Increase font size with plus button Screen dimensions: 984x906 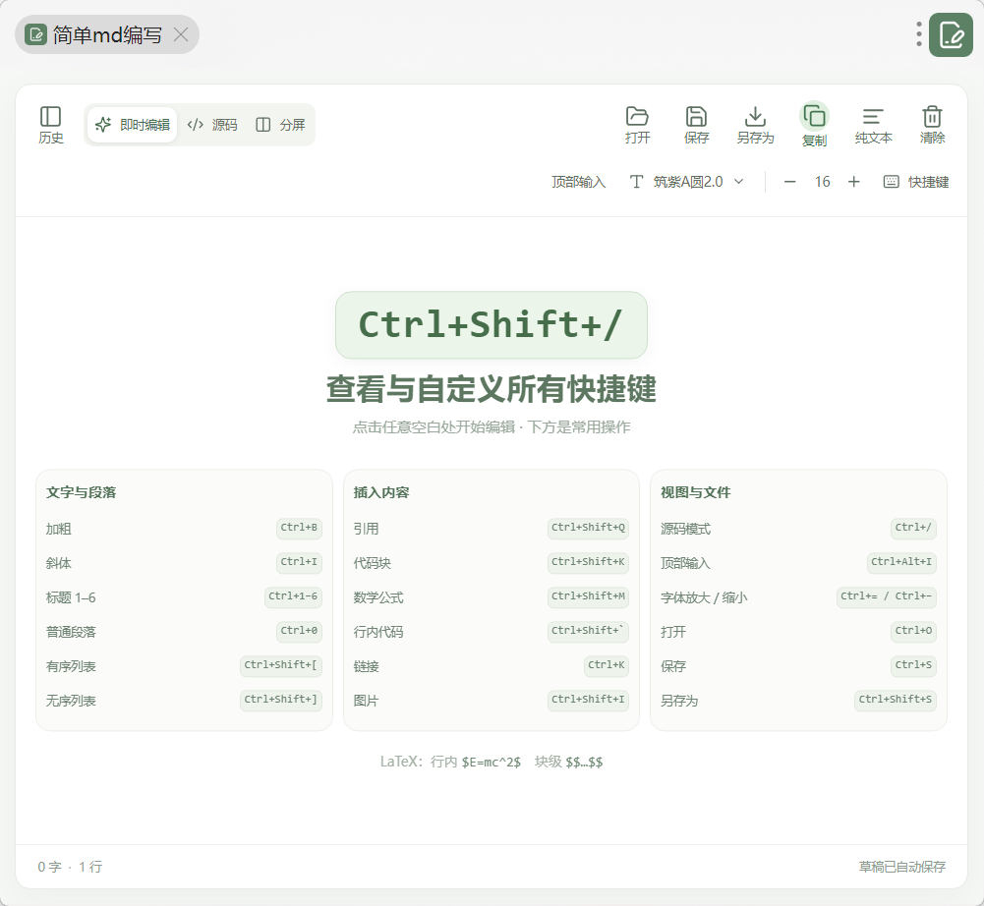click(853, 182)
